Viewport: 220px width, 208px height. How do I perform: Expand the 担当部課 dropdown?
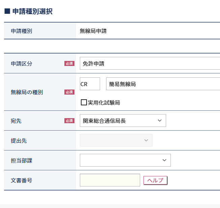(125, 160)
